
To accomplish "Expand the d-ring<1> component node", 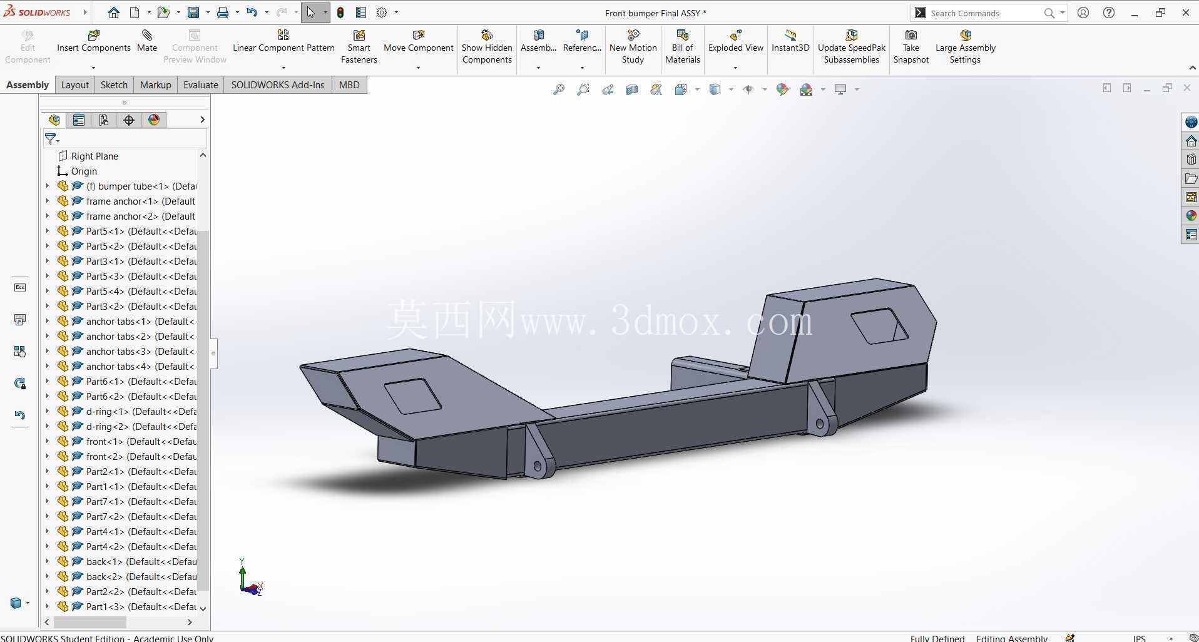I will (48, 411).
